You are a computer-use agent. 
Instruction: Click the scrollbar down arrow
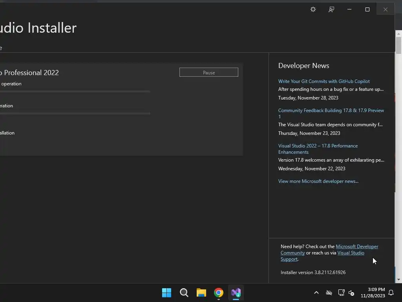click(x=398, y=280)
